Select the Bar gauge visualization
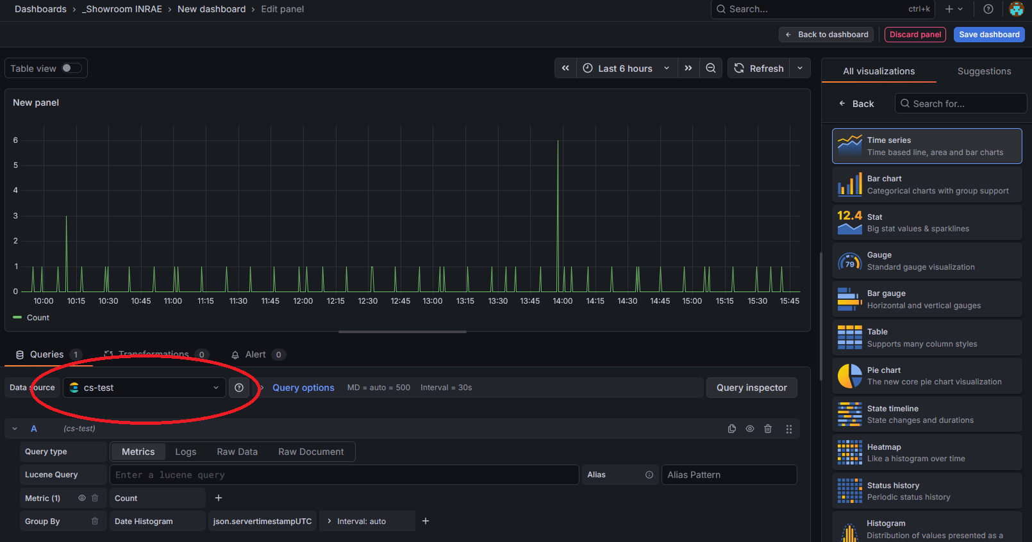 (927, 299)
